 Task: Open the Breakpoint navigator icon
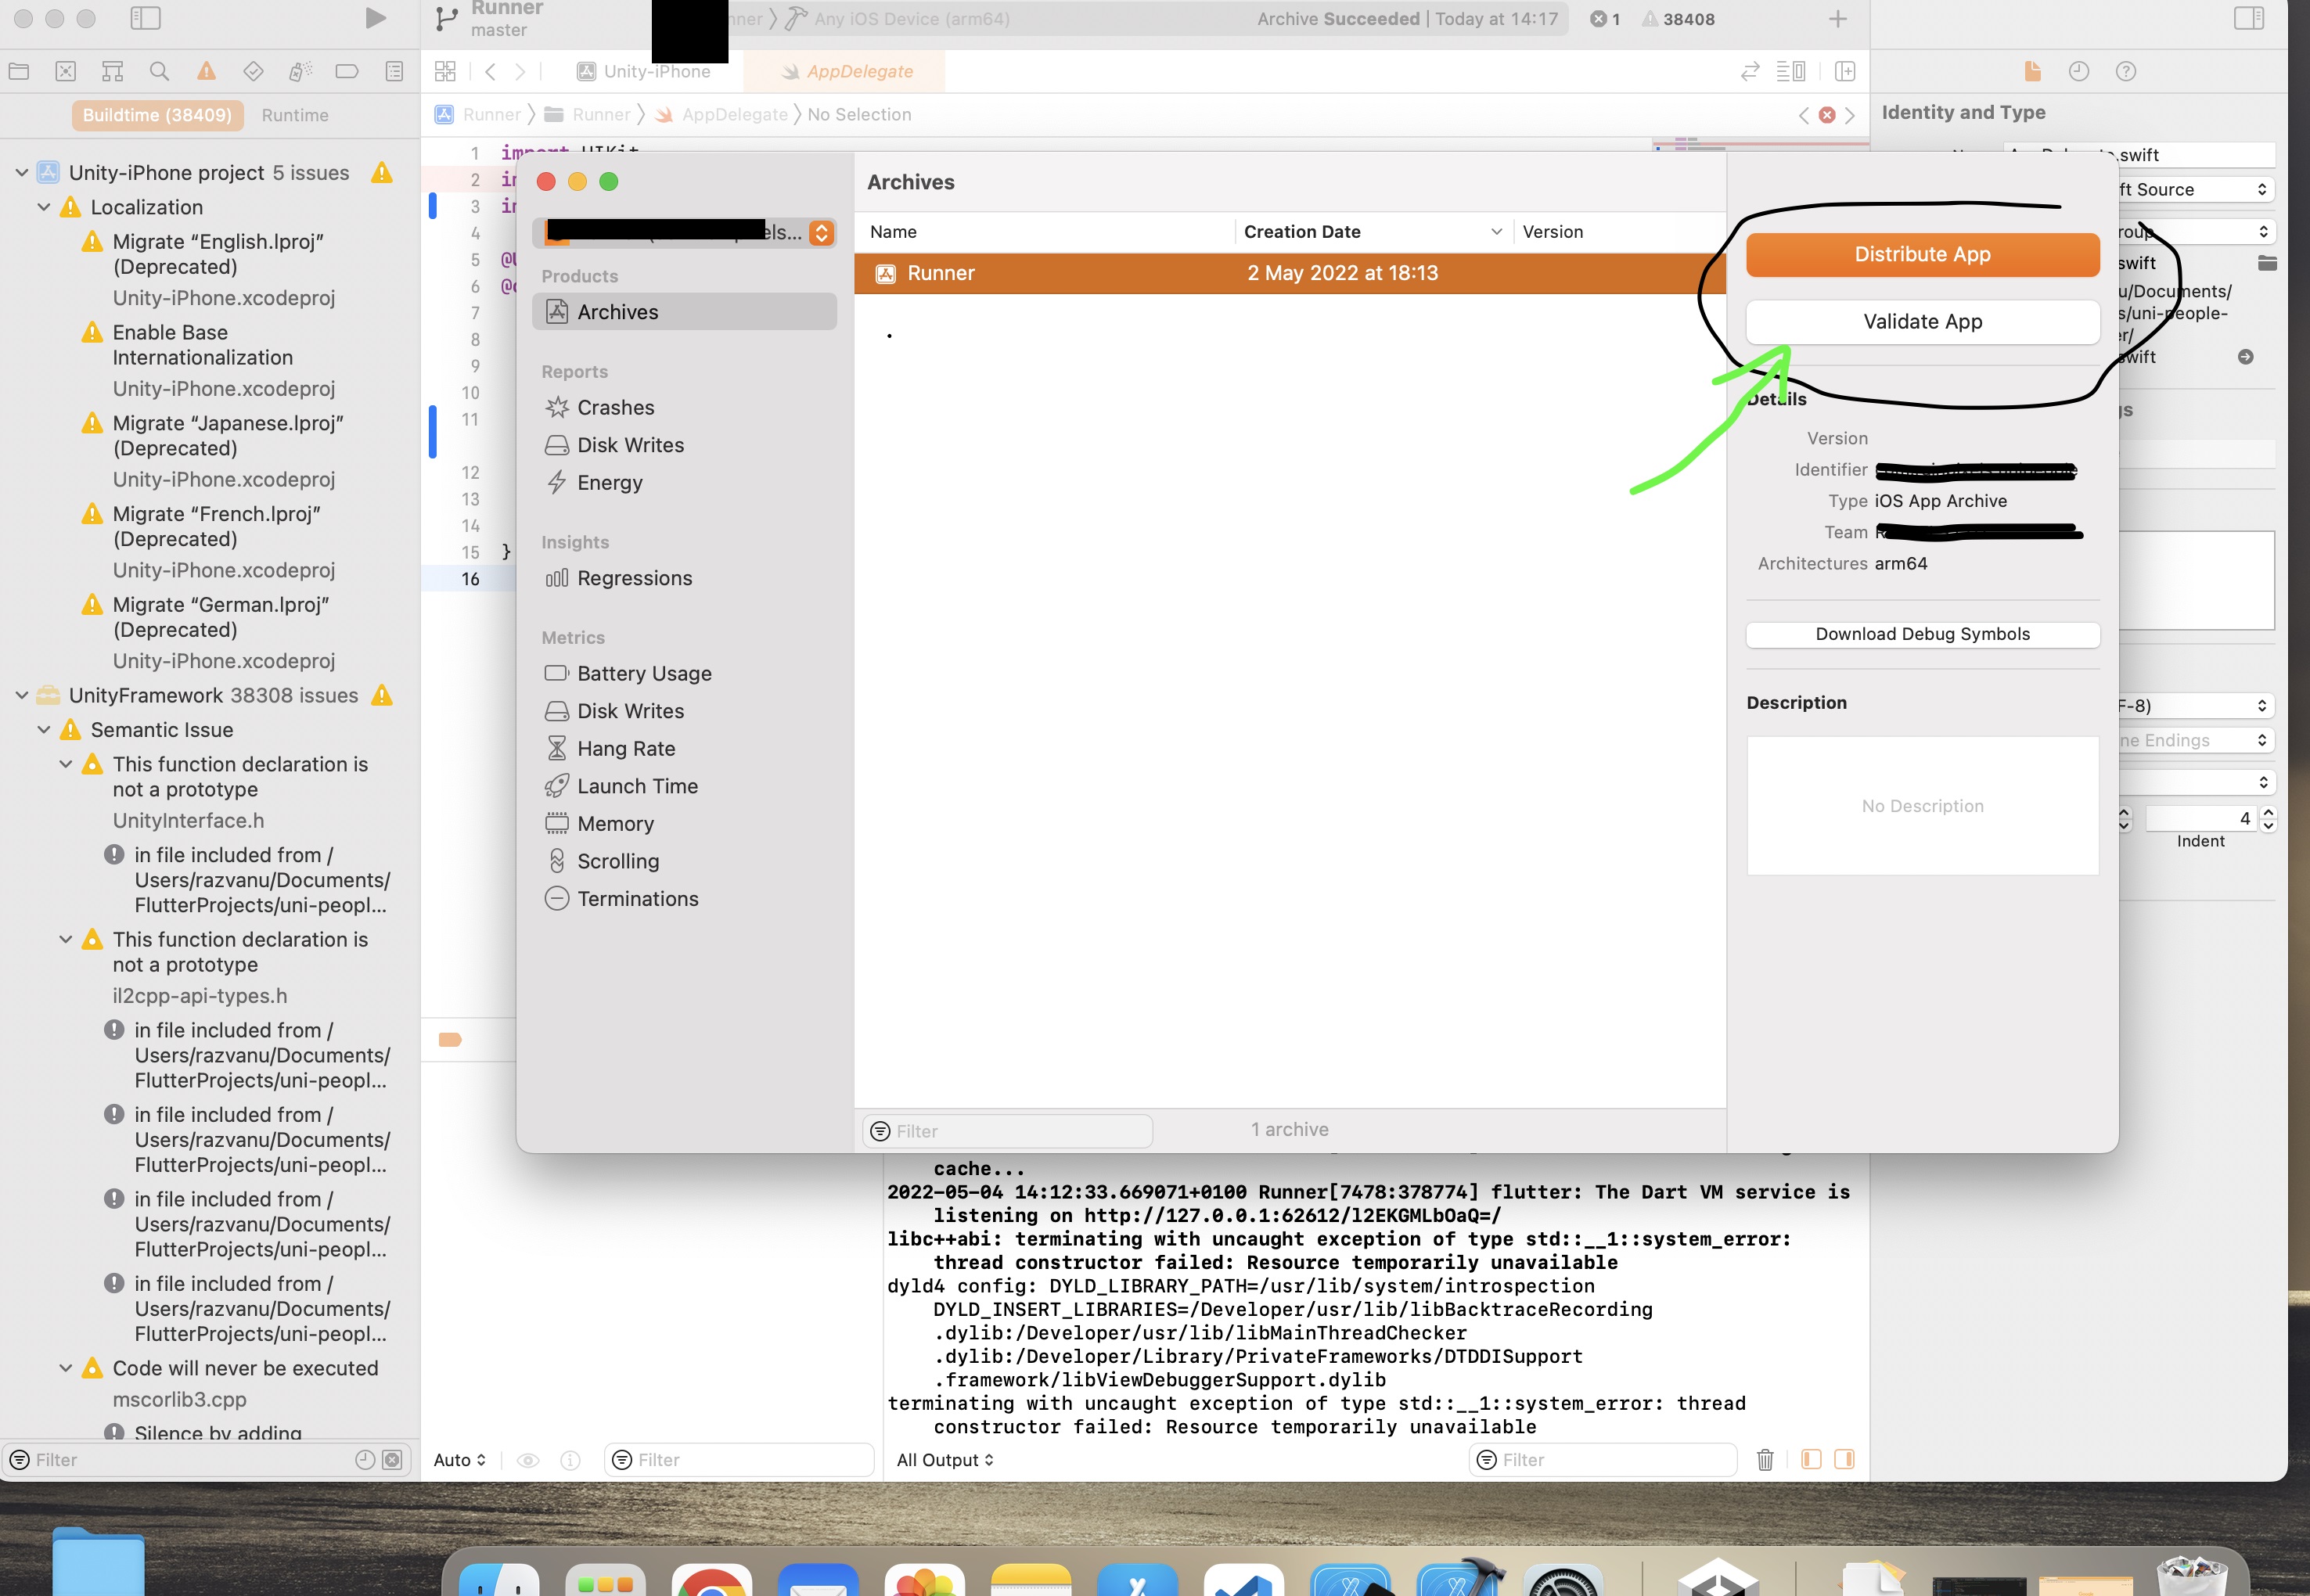pos(347,71)
